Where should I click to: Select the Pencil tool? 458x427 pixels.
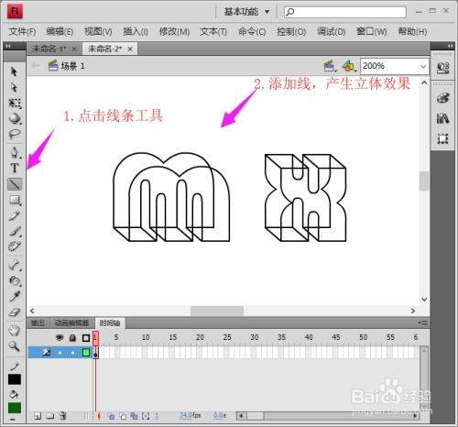click(x=15, y=215)
